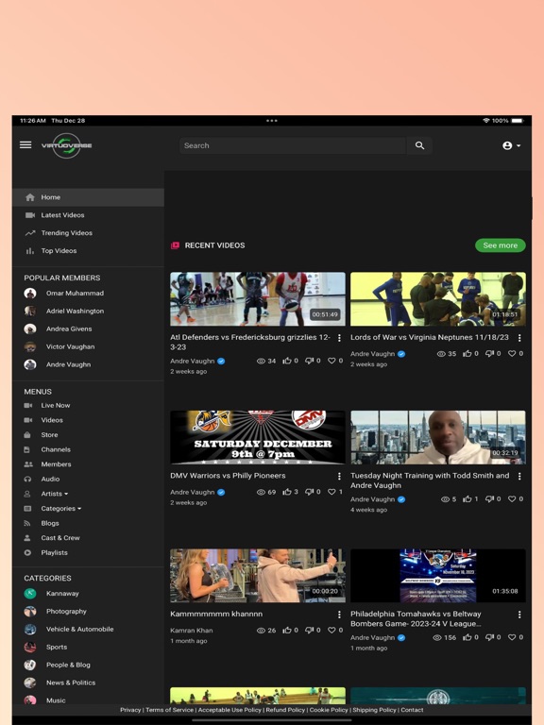Click into the Search field
The image size is (544, 725).
[x=293, y=145]
